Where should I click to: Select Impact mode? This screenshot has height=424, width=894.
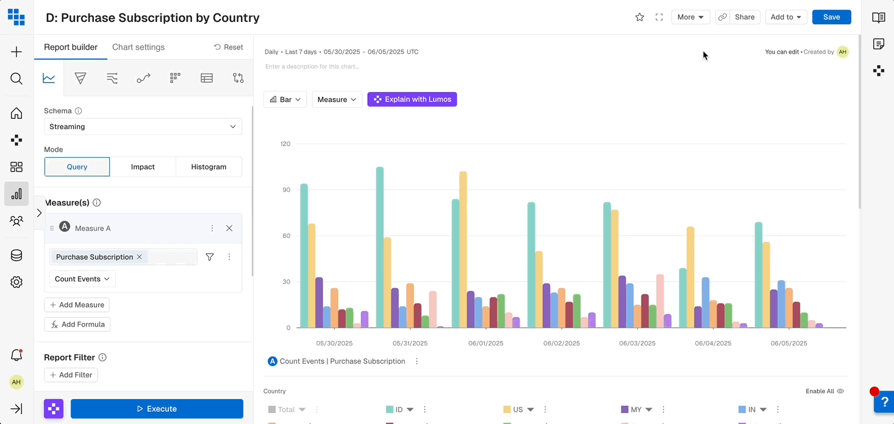pyautogui.click(x=143, y=167)
